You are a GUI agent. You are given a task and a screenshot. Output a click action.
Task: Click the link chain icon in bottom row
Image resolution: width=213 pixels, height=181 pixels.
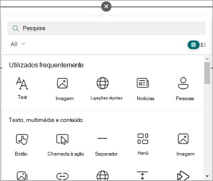click(62, 176)
